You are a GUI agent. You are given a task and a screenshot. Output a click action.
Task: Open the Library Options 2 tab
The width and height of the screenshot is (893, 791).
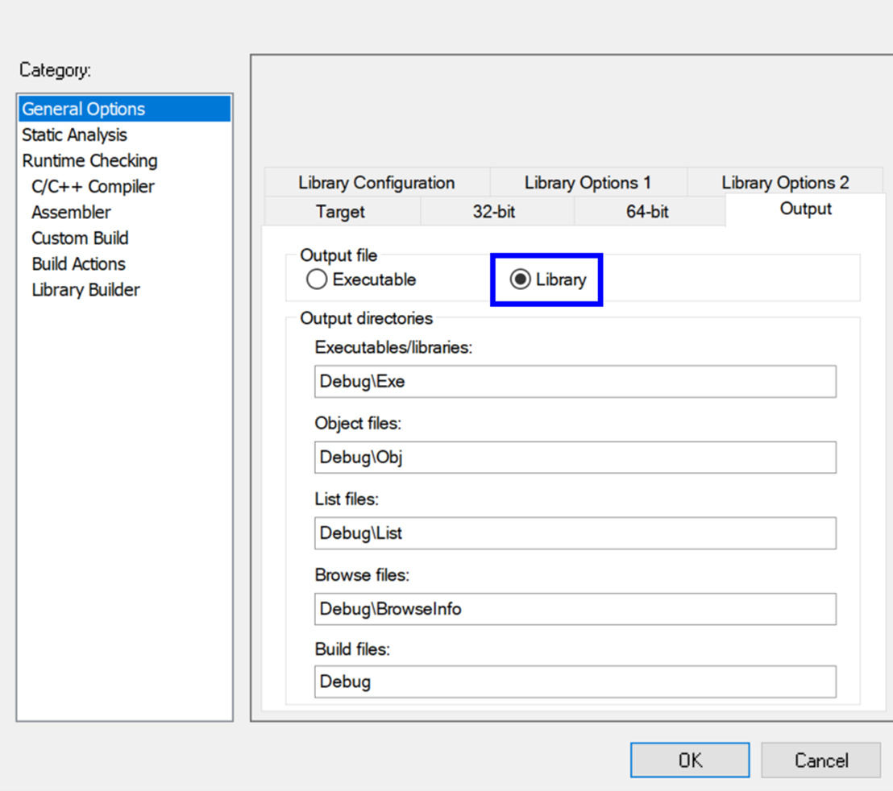pyautogui.click(x=785, y=183)
